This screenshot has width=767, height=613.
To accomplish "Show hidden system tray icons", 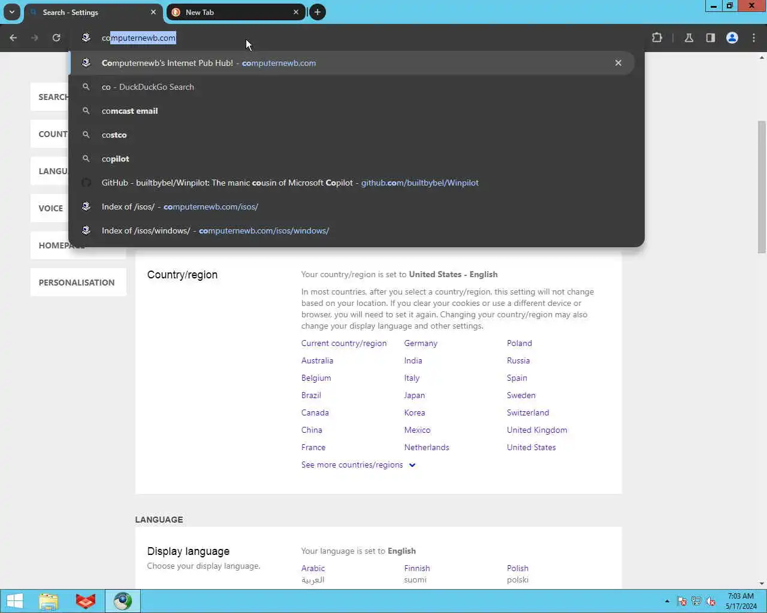I will point(667,601).
